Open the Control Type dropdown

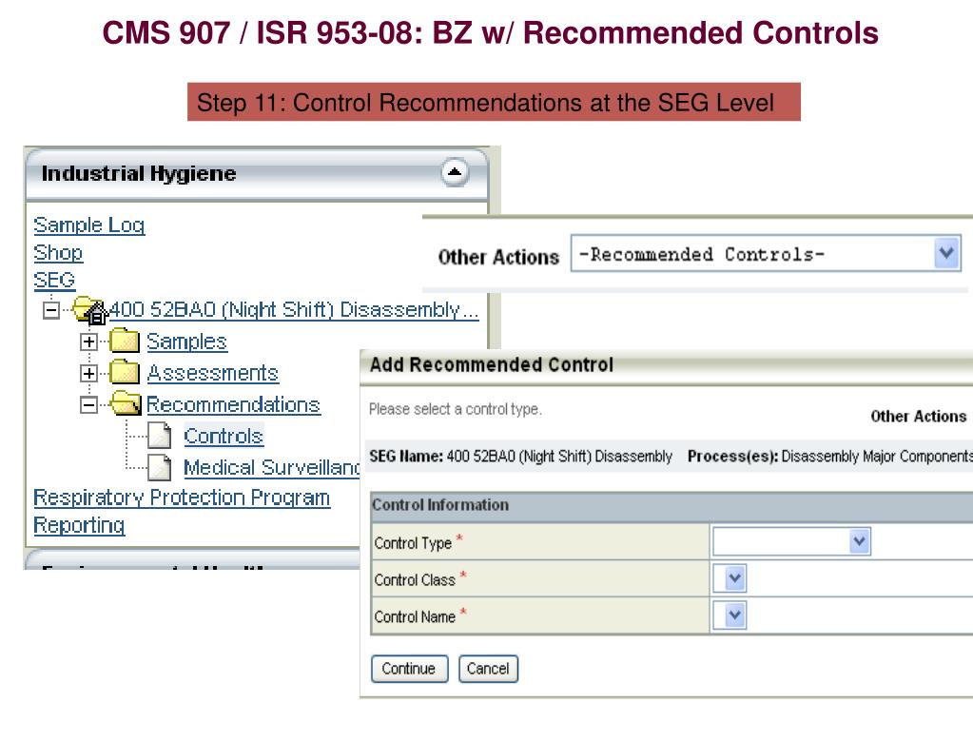coord(791,541)
